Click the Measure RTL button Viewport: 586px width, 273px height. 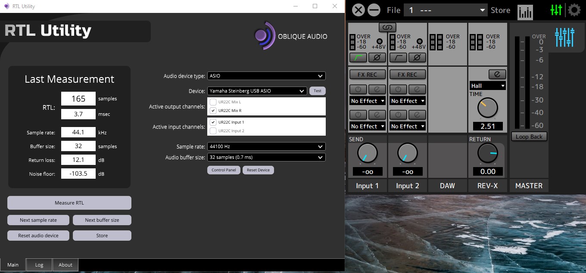pos(69,203)
